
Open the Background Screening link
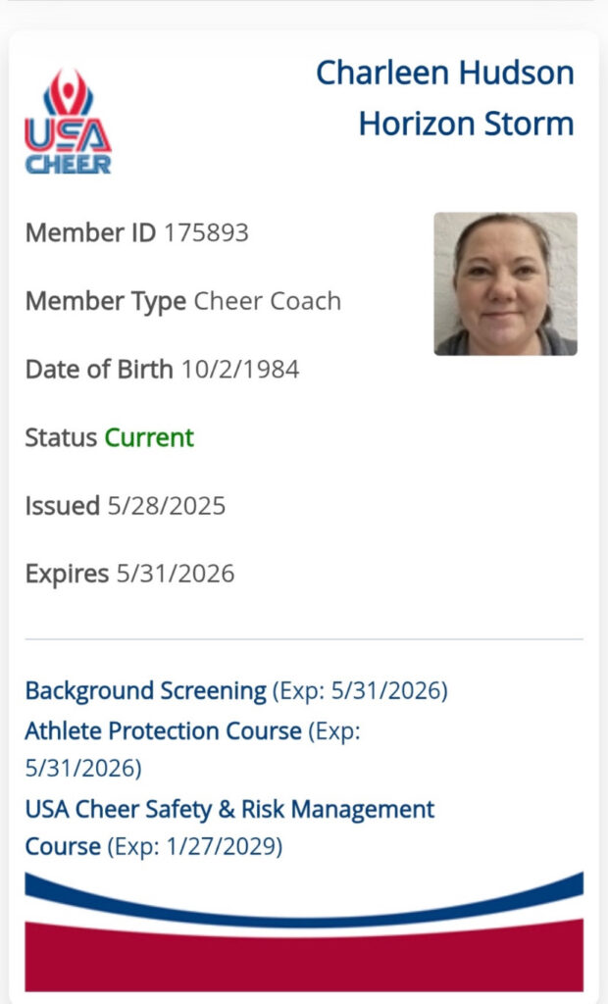(x=145, y=691)
